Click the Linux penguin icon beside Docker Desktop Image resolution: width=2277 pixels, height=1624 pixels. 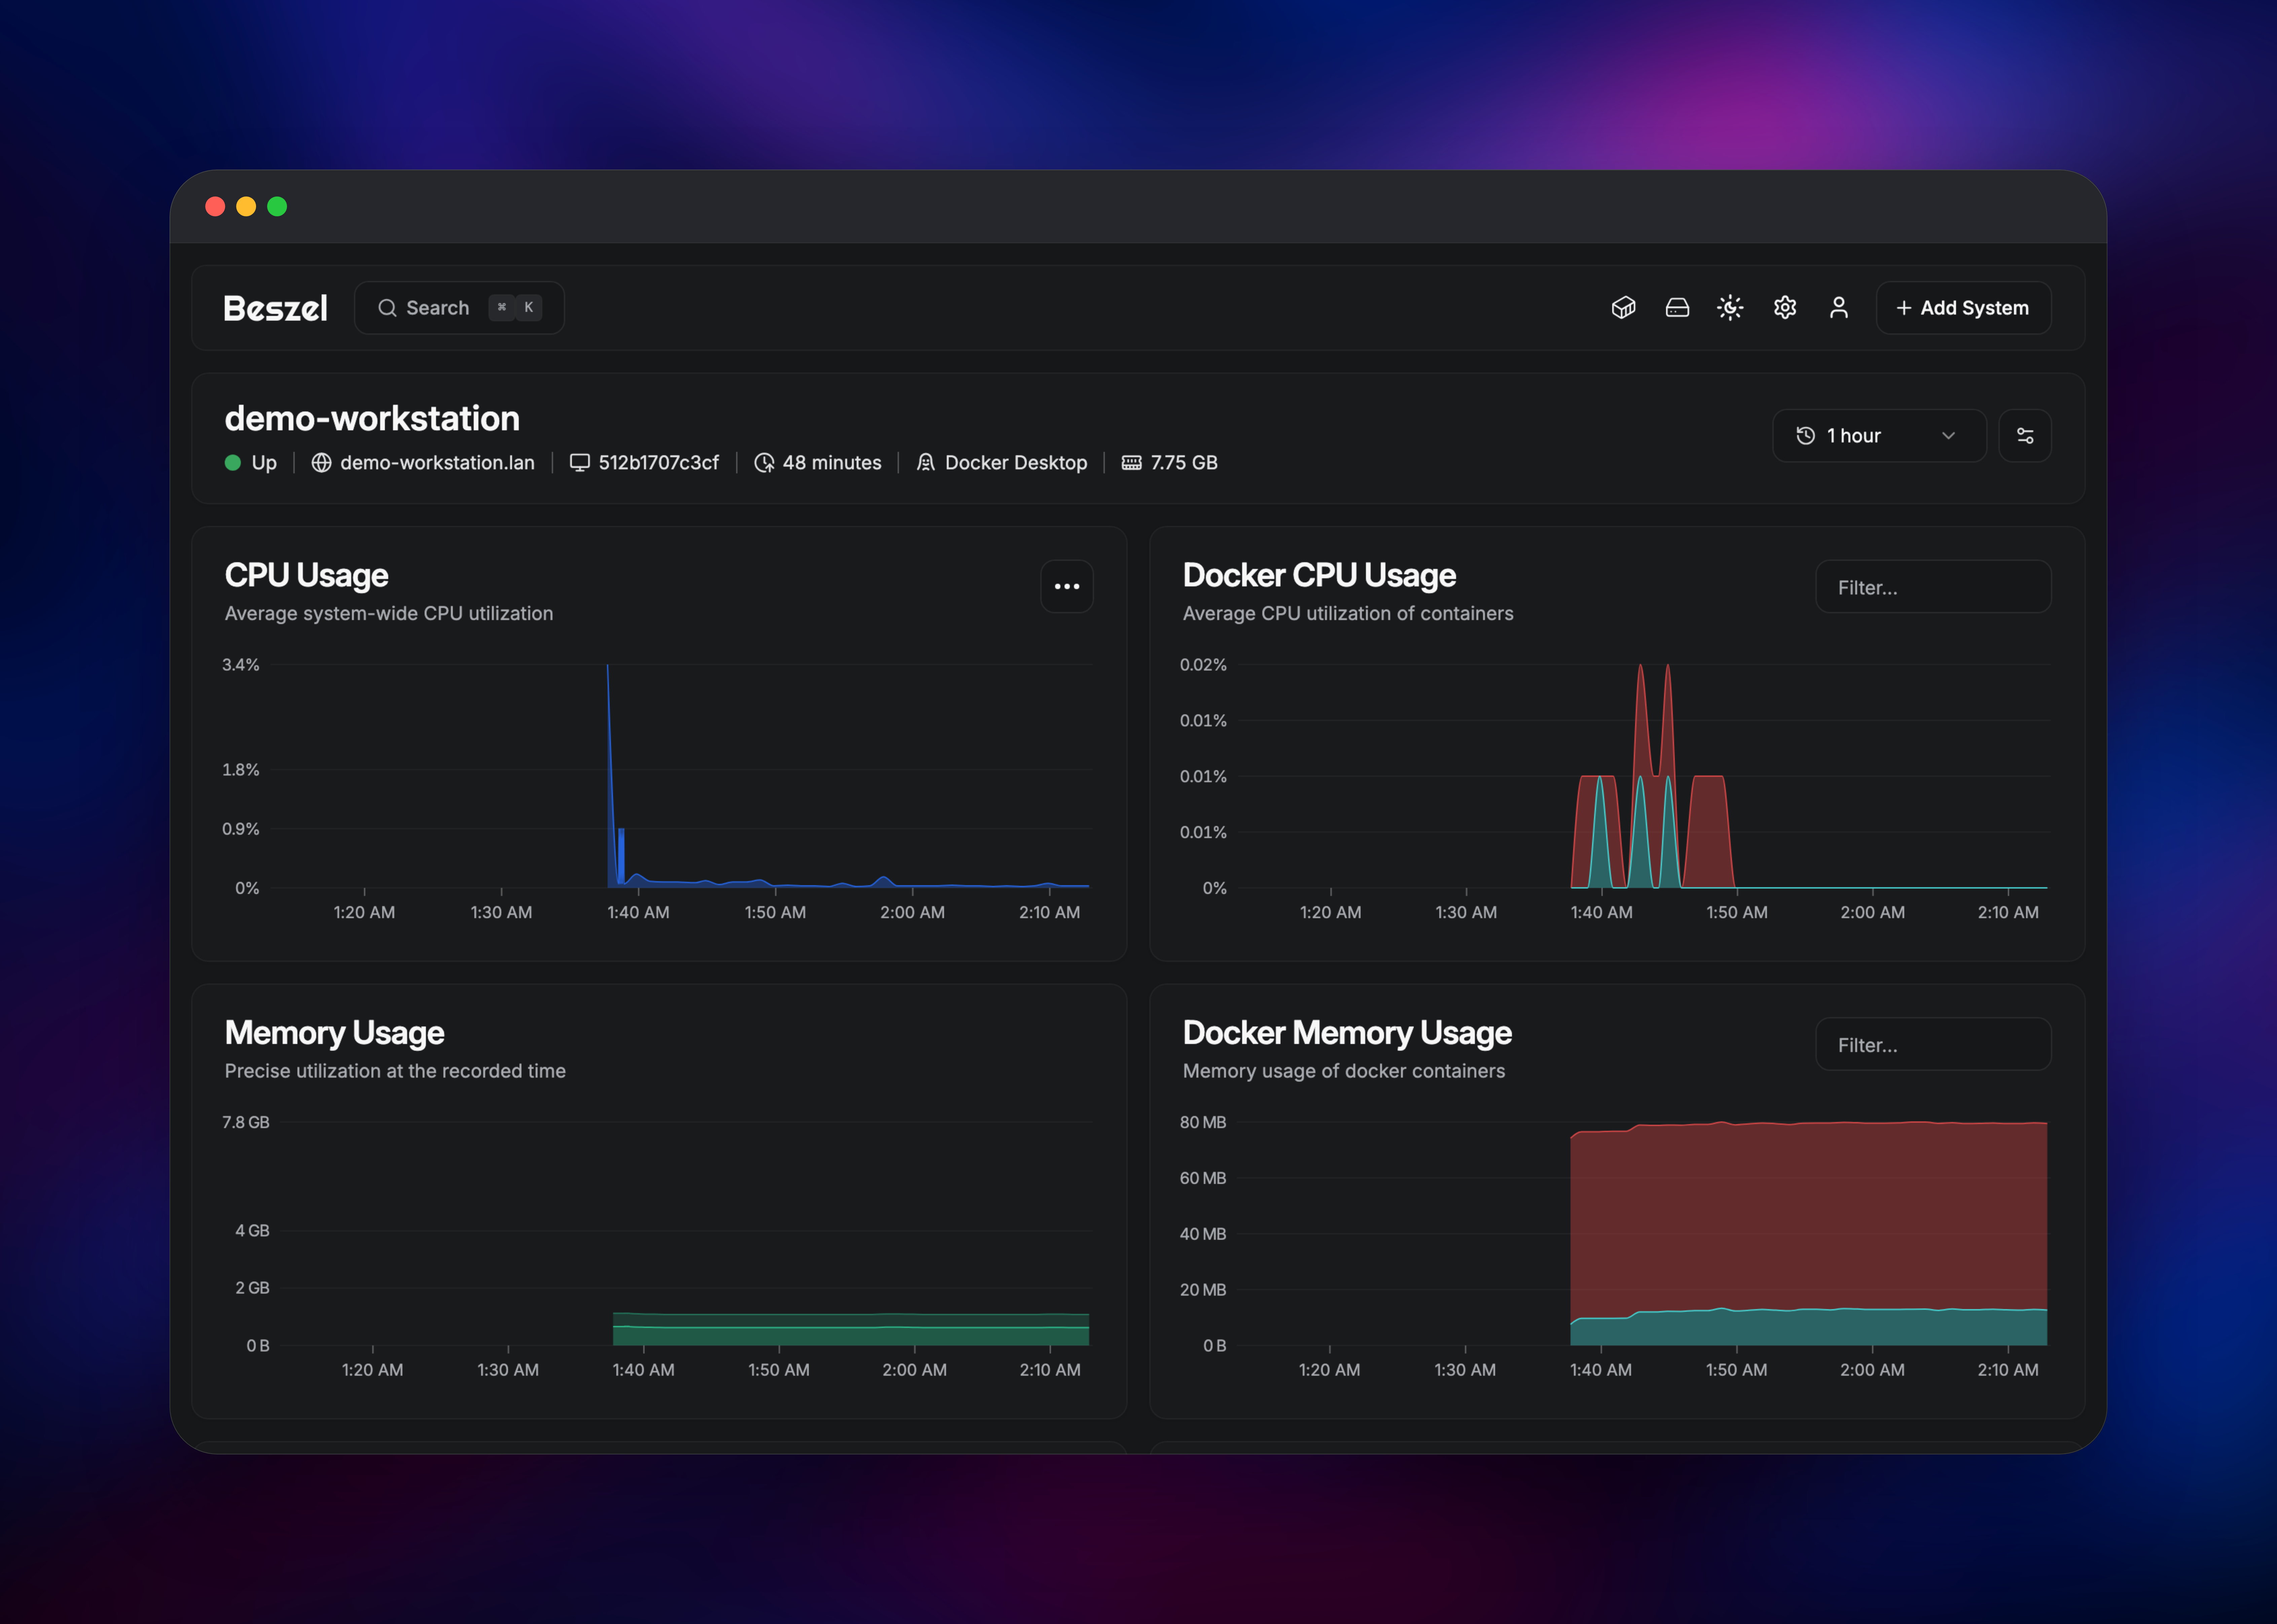[x=926, y=463]
